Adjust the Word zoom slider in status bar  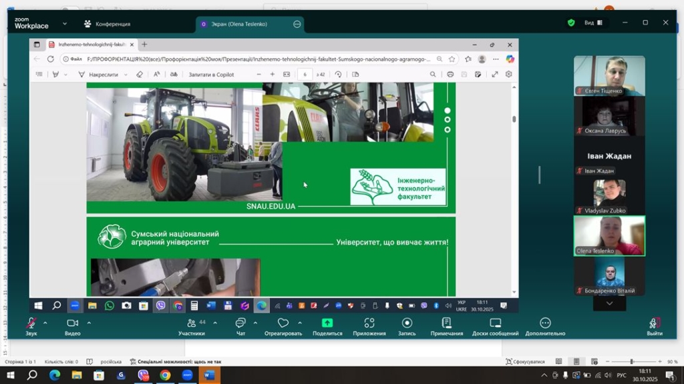(x=631, y=362)
